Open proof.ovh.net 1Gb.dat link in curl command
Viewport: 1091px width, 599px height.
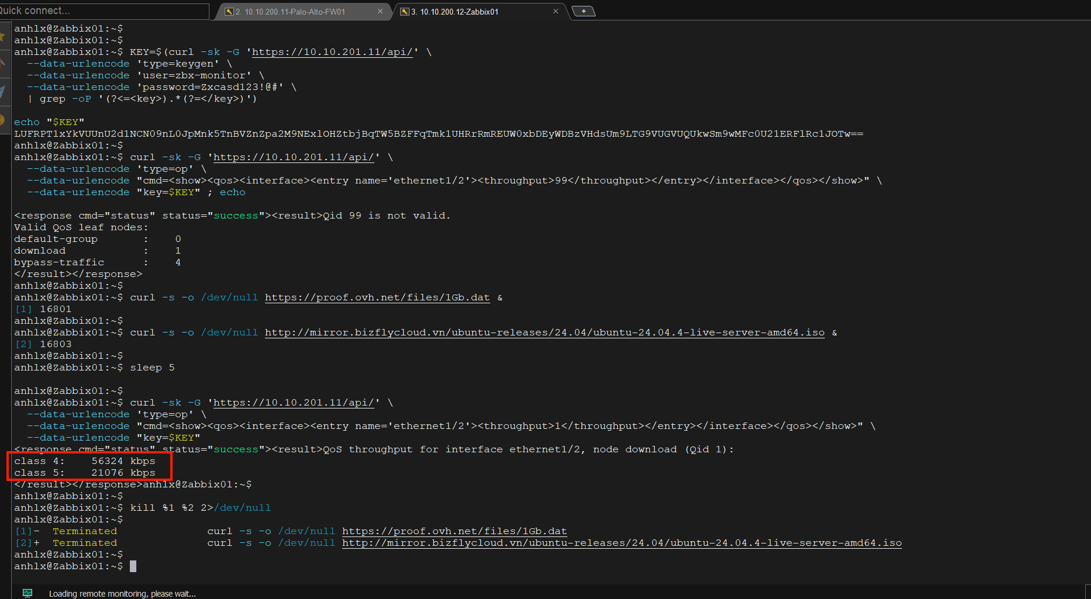coord(377,297)
